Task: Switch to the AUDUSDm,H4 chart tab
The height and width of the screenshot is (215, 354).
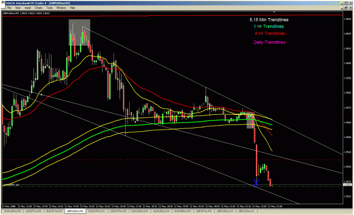Action: tap(161, 211)
